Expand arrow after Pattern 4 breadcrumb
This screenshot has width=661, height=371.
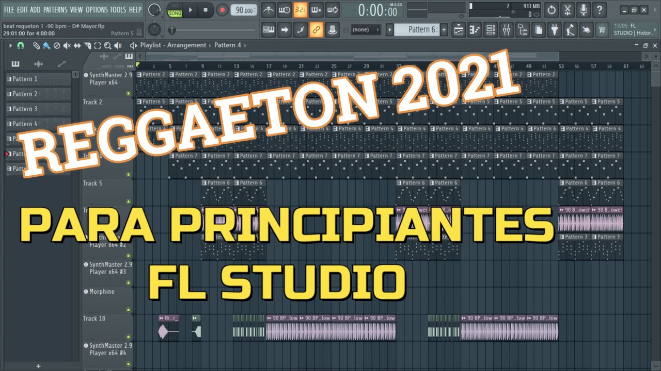(x=245, y=45)
